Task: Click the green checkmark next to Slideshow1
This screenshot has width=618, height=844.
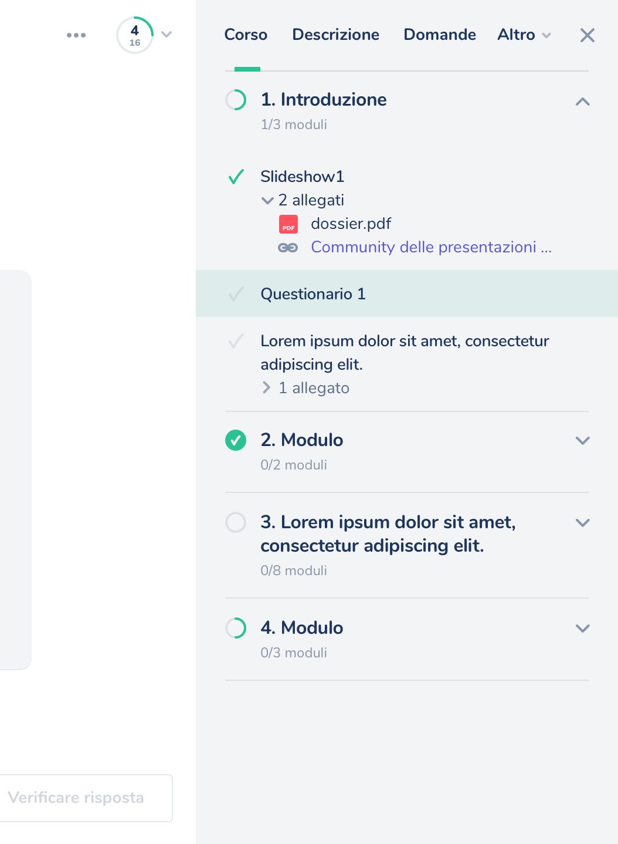Action: tap(236, 177)
